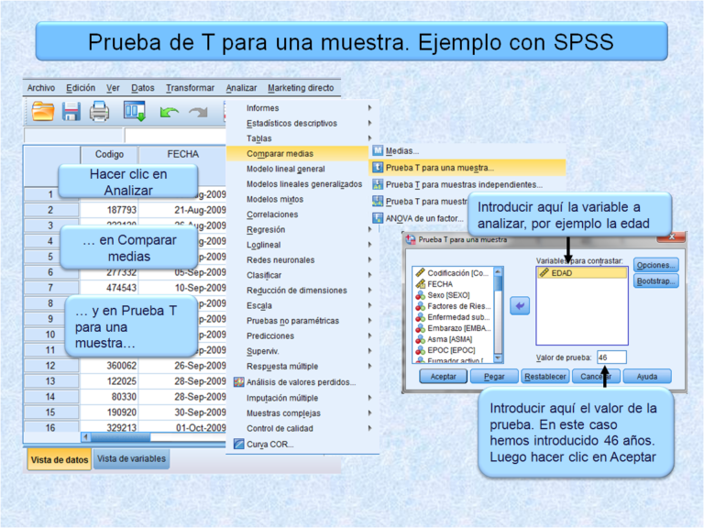
Task: Select the Asma [ASMA] variable
Action: point(444,339)
